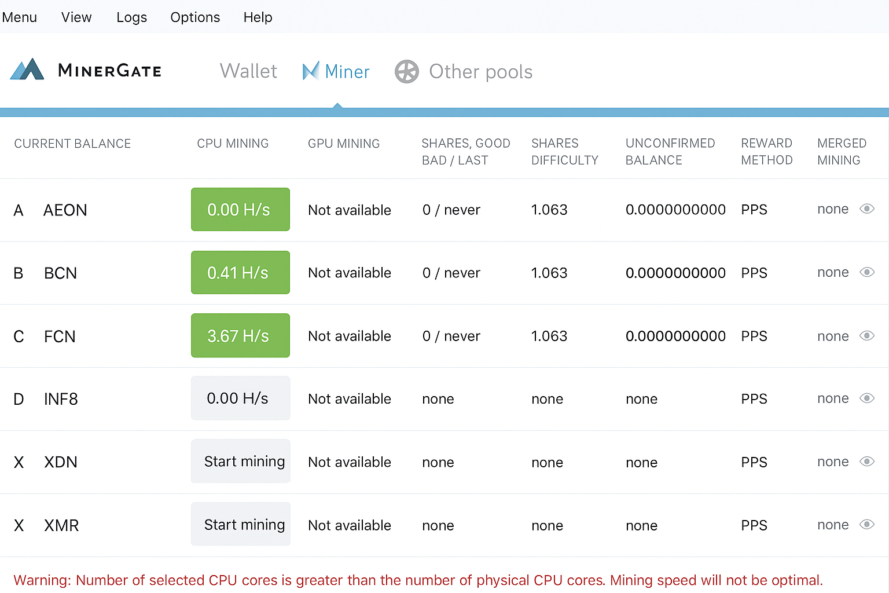Viewport: 889px width, 593px height.
Task: Click the Other pools wheel icon
Action: (x=407, y=72)
